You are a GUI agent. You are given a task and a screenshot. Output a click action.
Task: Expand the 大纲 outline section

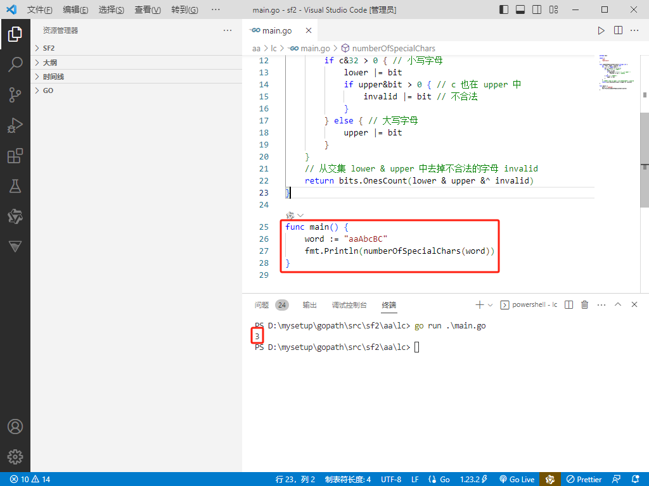click(x=136, y=63)
